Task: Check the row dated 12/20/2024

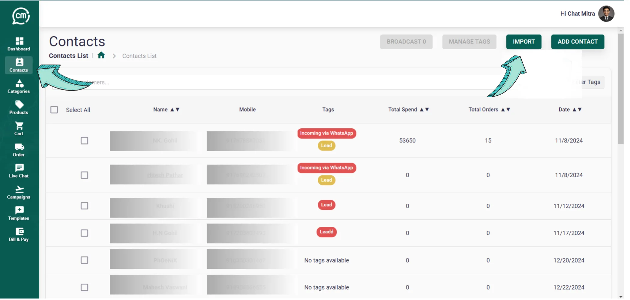Action: (85, 260)
